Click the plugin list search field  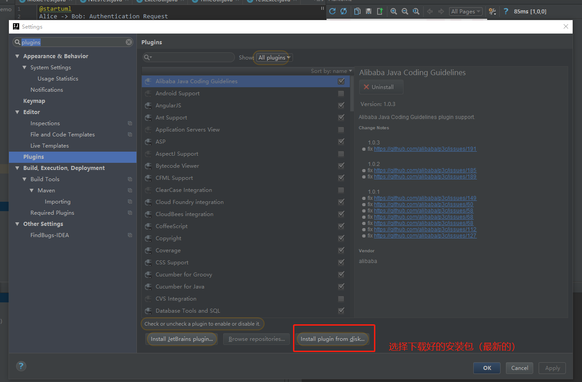click(x=189, y=57)
